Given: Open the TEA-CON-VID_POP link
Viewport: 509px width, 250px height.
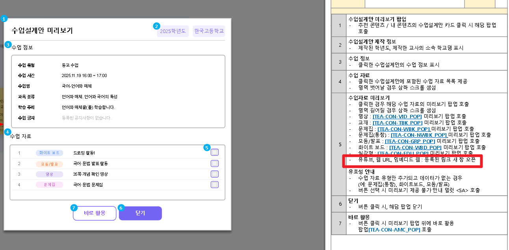Looking at the screenshot, I should [397, 116].
